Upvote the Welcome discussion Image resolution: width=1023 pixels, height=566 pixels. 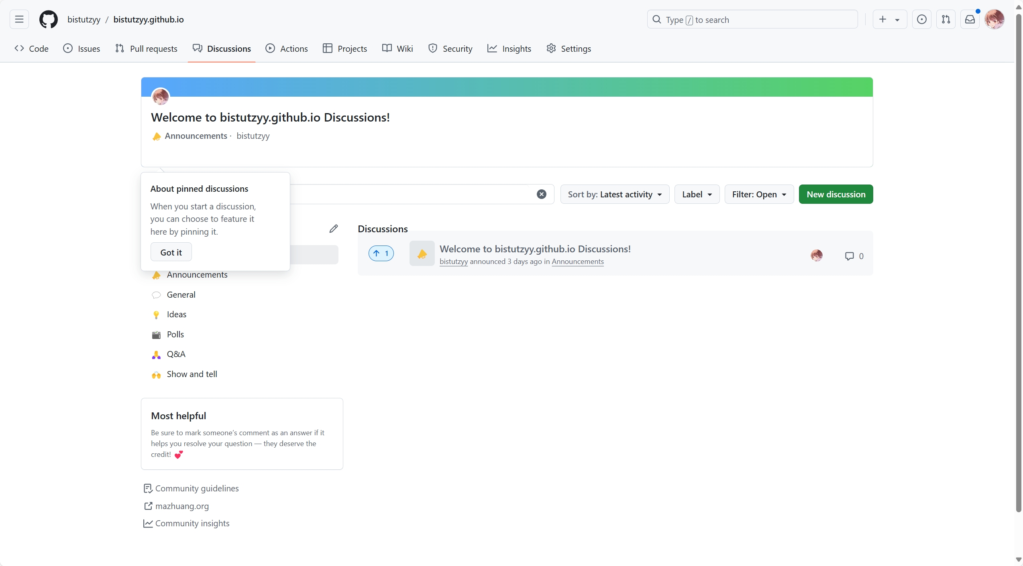point(381,253)
